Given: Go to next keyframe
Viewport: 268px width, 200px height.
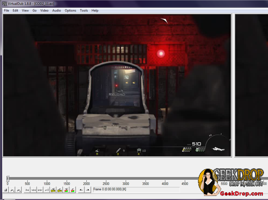Looking at the screenshot, I should pyautogui.click(x=60, y=190).
